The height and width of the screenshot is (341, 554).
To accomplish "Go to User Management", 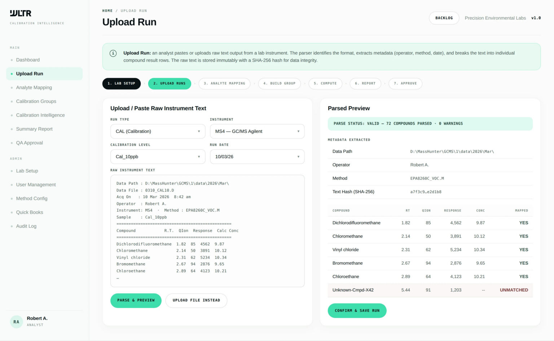I will pos(44,185).
